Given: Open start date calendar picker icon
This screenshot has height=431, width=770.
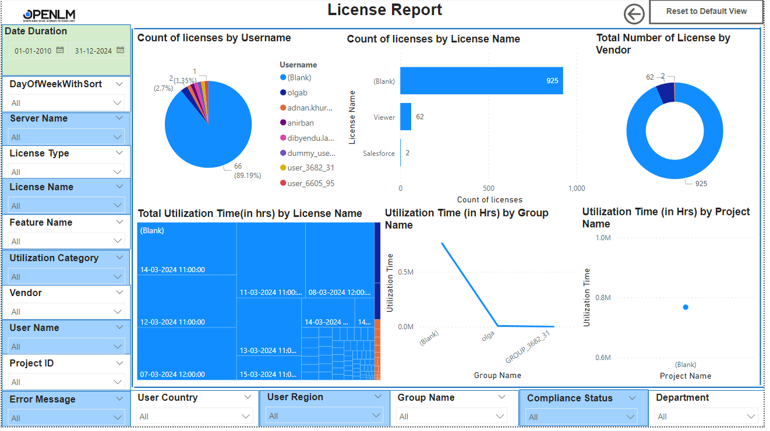Looking at the screenshot, I should tap(59, 51).
